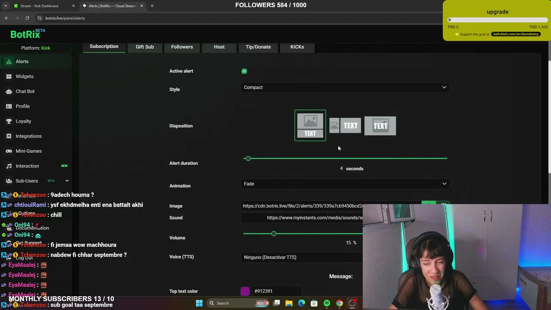Switch to Chrome in taskbar

coord(339,303)
